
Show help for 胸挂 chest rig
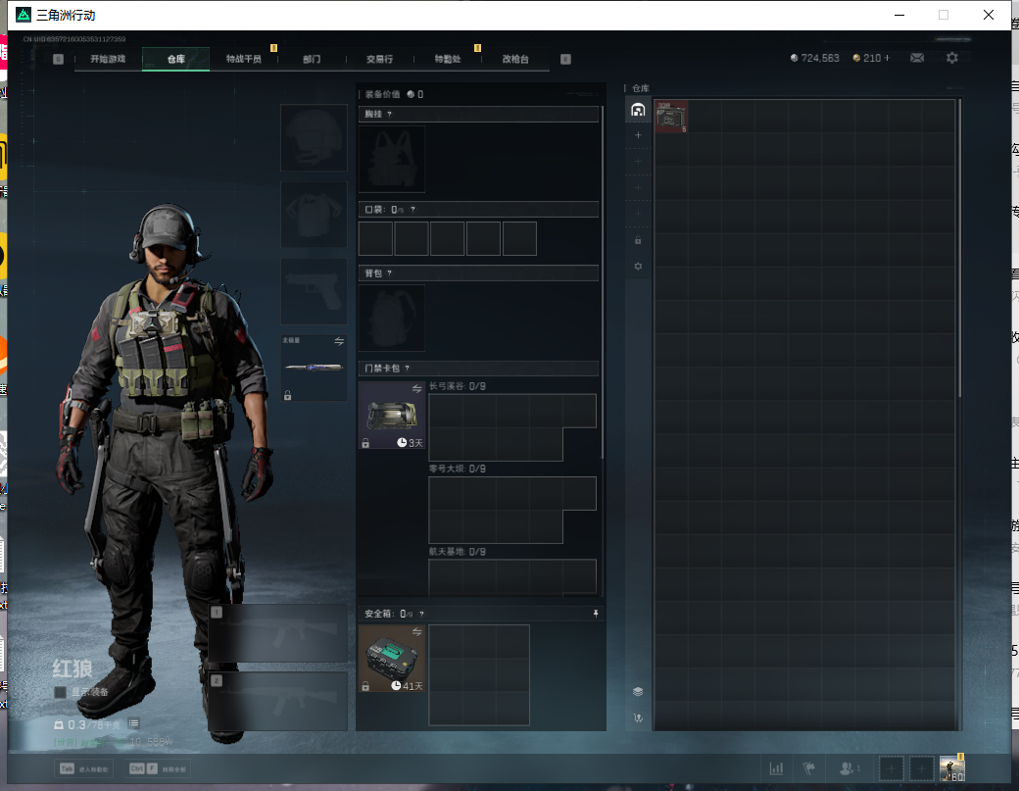[389, 115]
